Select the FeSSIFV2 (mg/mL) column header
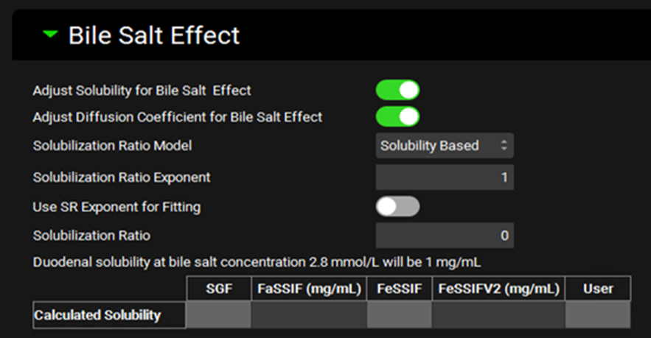This screenshot has height=338, width=651. 498,289
